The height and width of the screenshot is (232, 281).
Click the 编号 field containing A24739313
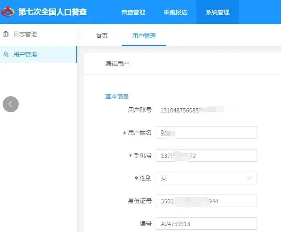point(206,224)
